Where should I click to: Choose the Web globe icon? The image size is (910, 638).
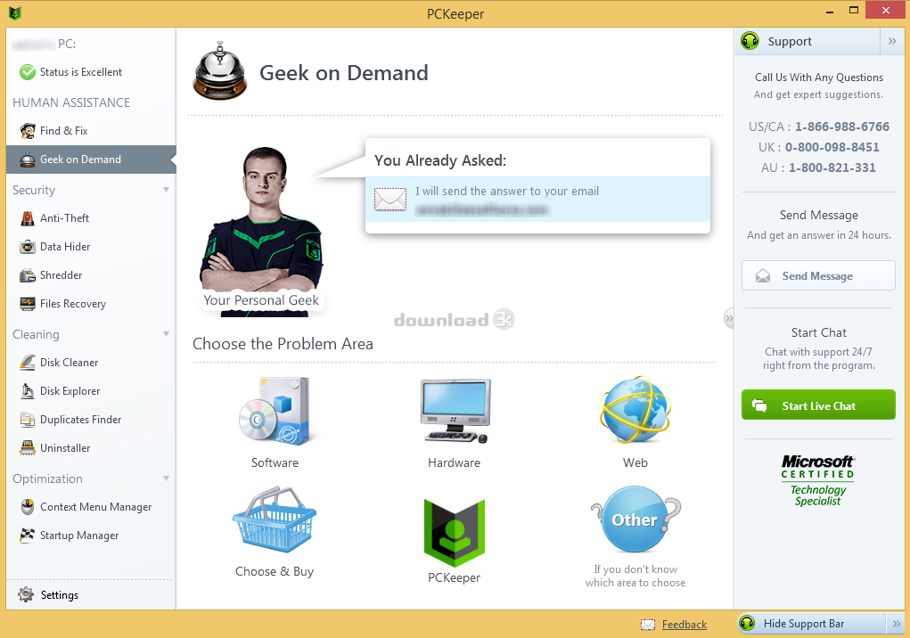pos(635,410)
